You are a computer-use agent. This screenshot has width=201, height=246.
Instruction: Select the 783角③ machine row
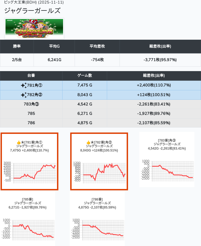click(31, 104)
